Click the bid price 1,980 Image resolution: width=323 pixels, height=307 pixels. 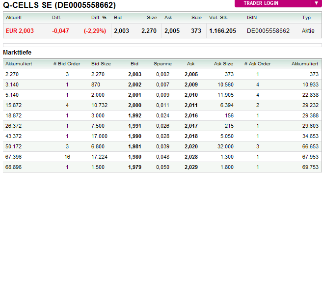135,157
